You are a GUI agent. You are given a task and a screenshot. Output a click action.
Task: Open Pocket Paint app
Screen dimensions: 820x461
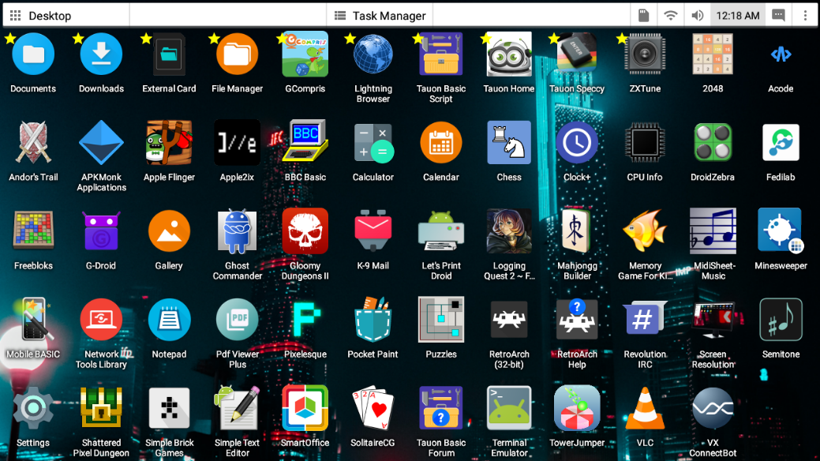click(373, 319)
